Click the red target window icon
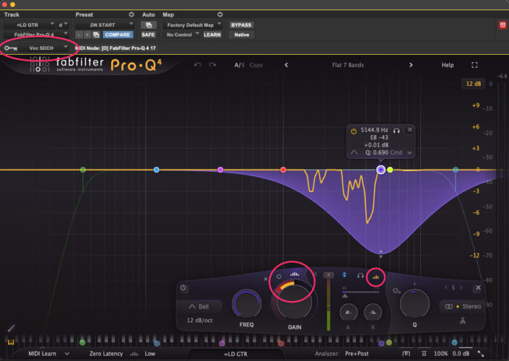Image resolution: width=509 pixels, height=361 pixels. point(502,25)
